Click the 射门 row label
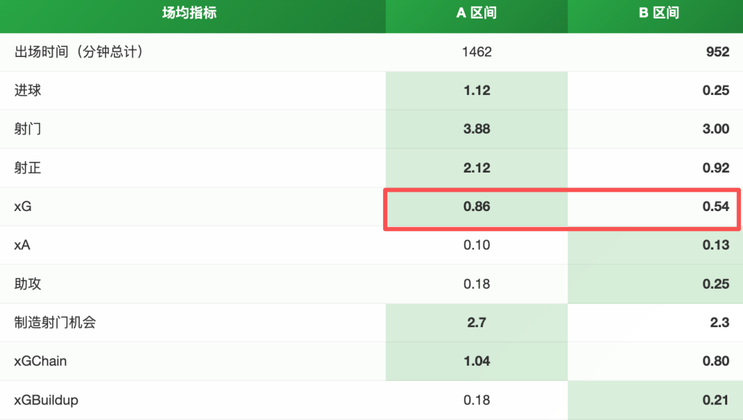 [x=28, y=129]
